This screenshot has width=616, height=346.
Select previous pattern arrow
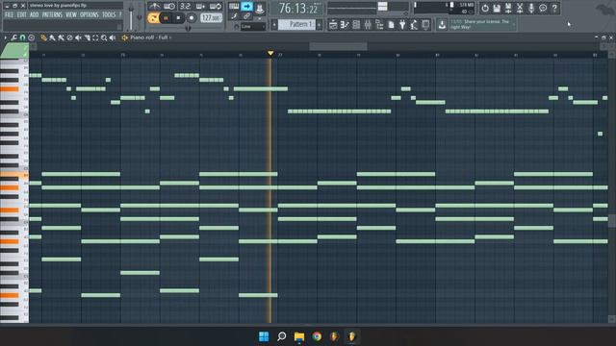pyautogui.click(x=274, y=25)
